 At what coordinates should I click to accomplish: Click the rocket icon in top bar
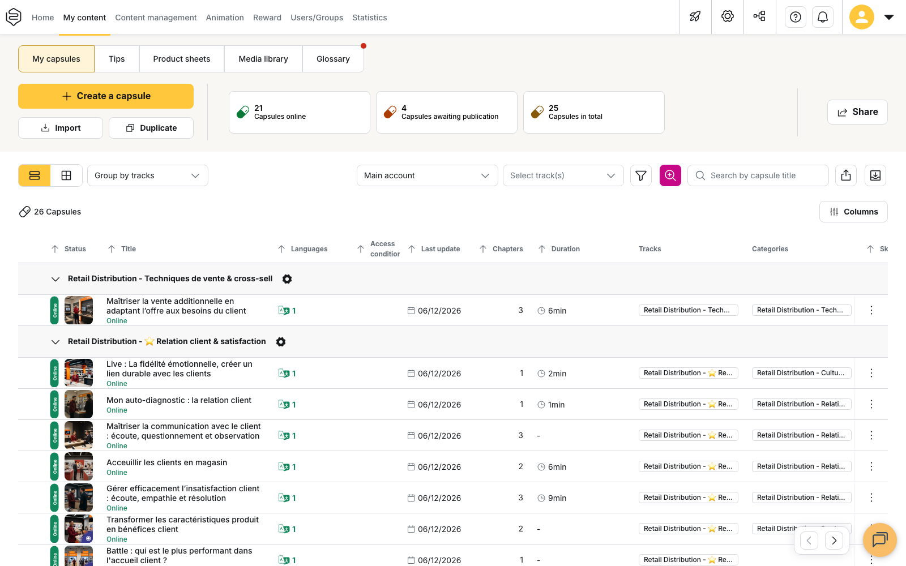point(695,17)
